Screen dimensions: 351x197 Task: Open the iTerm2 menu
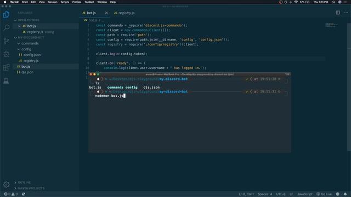tap(14, 2)
